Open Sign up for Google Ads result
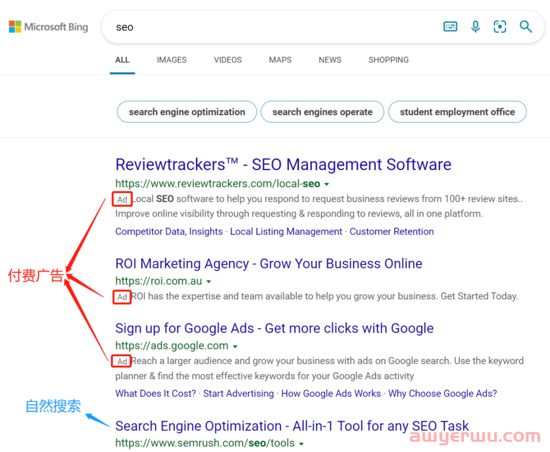Screen dimensions: 550x452 [274, 329]
